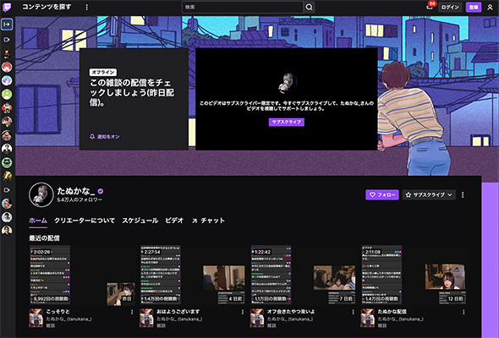Click the purple サブスクライブ button in video player
The height and width of the screenshot is (338, 499).
[287, 122]
